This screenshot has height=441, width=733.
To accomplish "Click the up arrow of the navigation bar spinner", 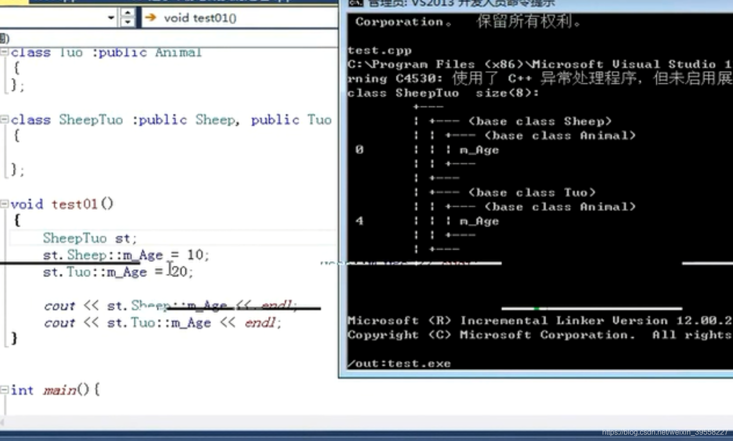I will [x=128, y=13].
